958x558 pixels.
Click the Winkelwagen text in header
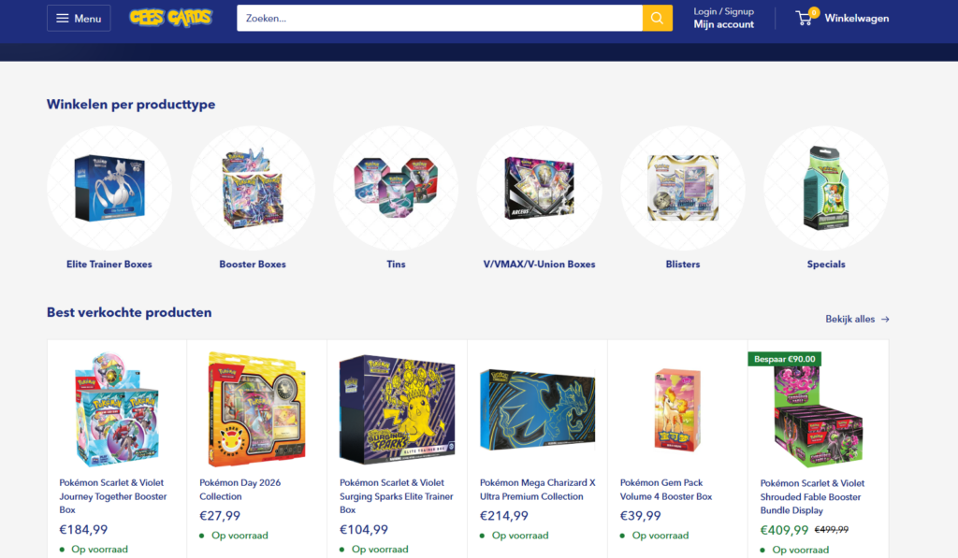coord(857,19)
